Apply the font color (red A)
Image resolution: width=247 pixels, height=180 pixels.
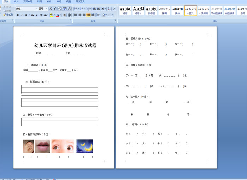pyautogui.click(x=58, y=15)
